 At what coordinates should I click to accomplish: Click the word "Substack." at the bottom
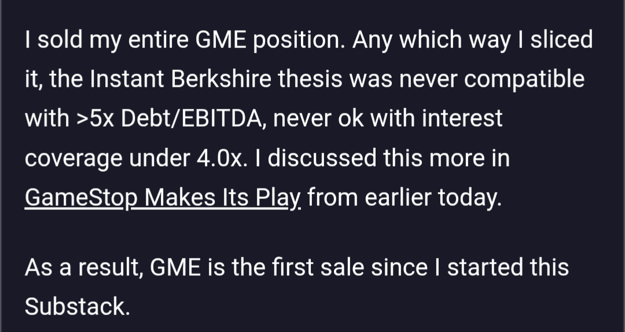[78, 307]
